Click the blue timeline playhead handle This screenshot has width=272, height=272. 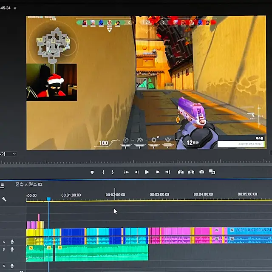click(49, 199)
